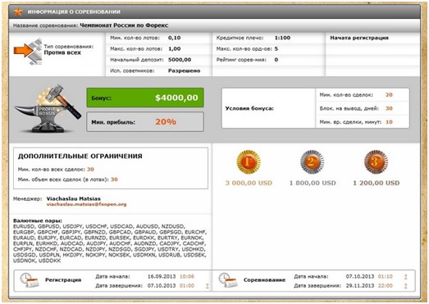Click manager name Viachaslau Matsias
Image resolution: width=429 pixels, height=304 pixels.
tap(74, 198)
